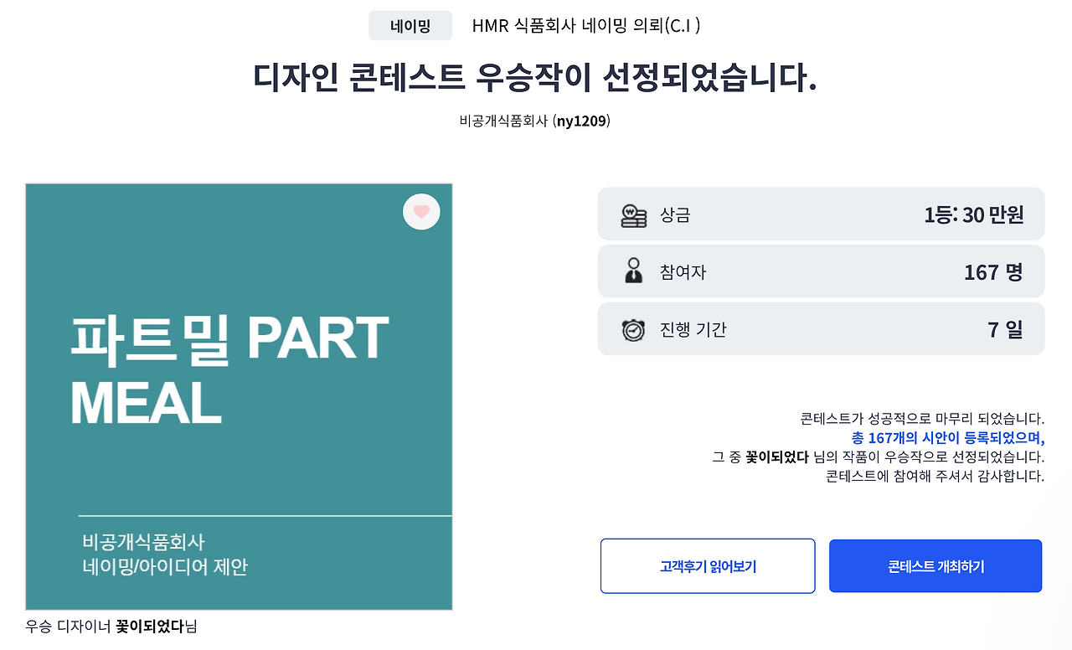Expand the 상금 prize row
The width and height of the screenshot is (1072, 650).
coord(821,214)
